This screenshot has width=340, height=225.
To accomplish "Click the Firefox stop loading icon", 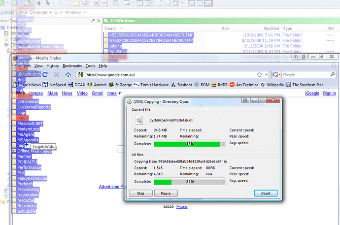I will 56,75.
